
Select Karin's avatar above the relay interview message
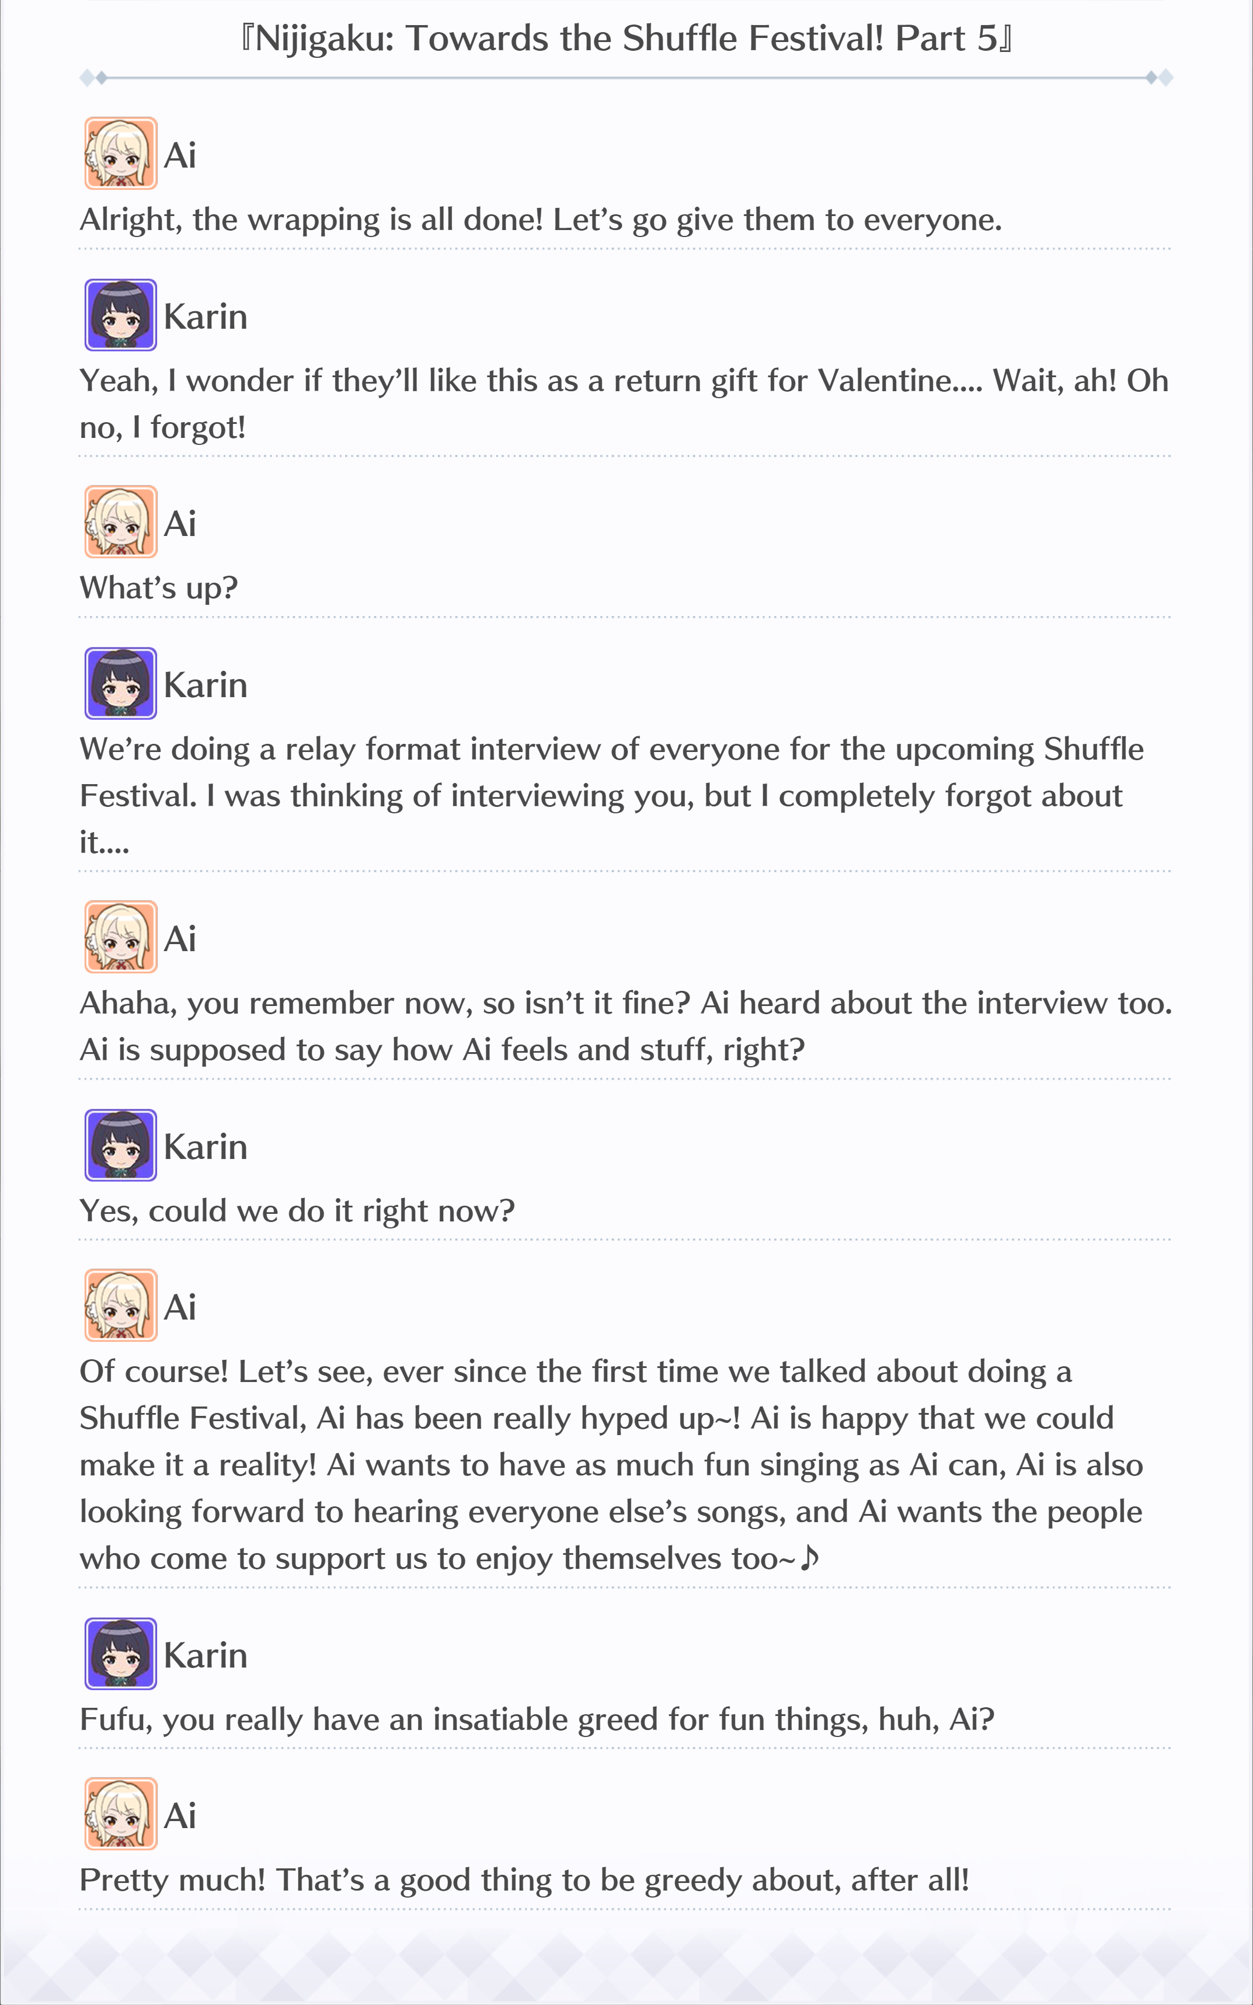(x=120, y=684)
